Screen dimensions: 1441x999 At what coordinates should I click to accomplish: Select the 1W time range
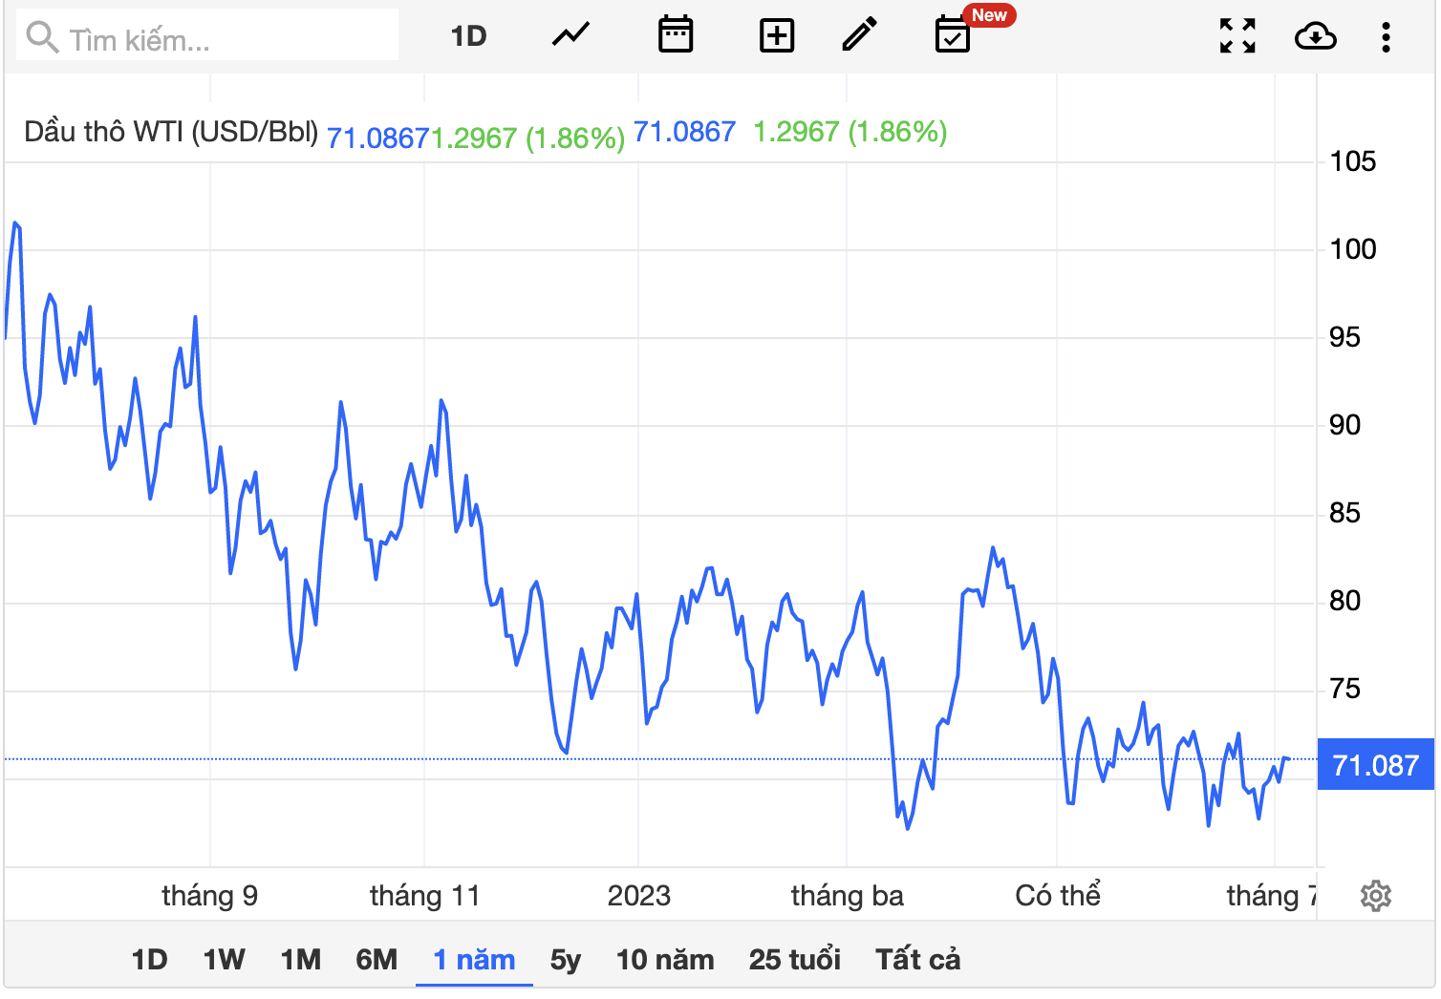pos(224,959)
